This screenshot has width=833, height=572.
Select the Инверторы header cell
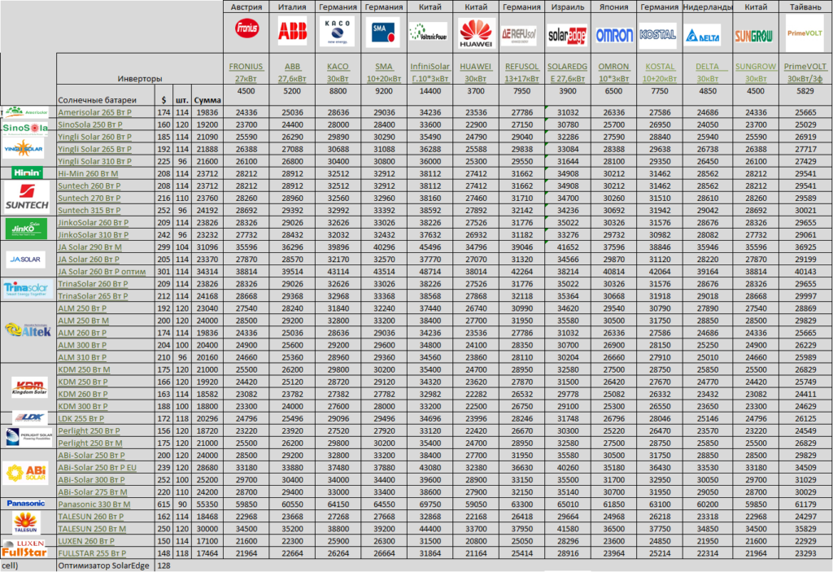pyautogui.click(x=140, y=80)
